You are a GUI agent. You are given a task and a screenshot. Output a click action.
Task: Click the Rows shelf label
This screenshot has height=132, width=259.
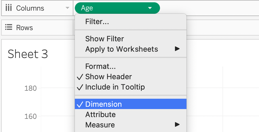pyautogui.click(x=24, y=28)
